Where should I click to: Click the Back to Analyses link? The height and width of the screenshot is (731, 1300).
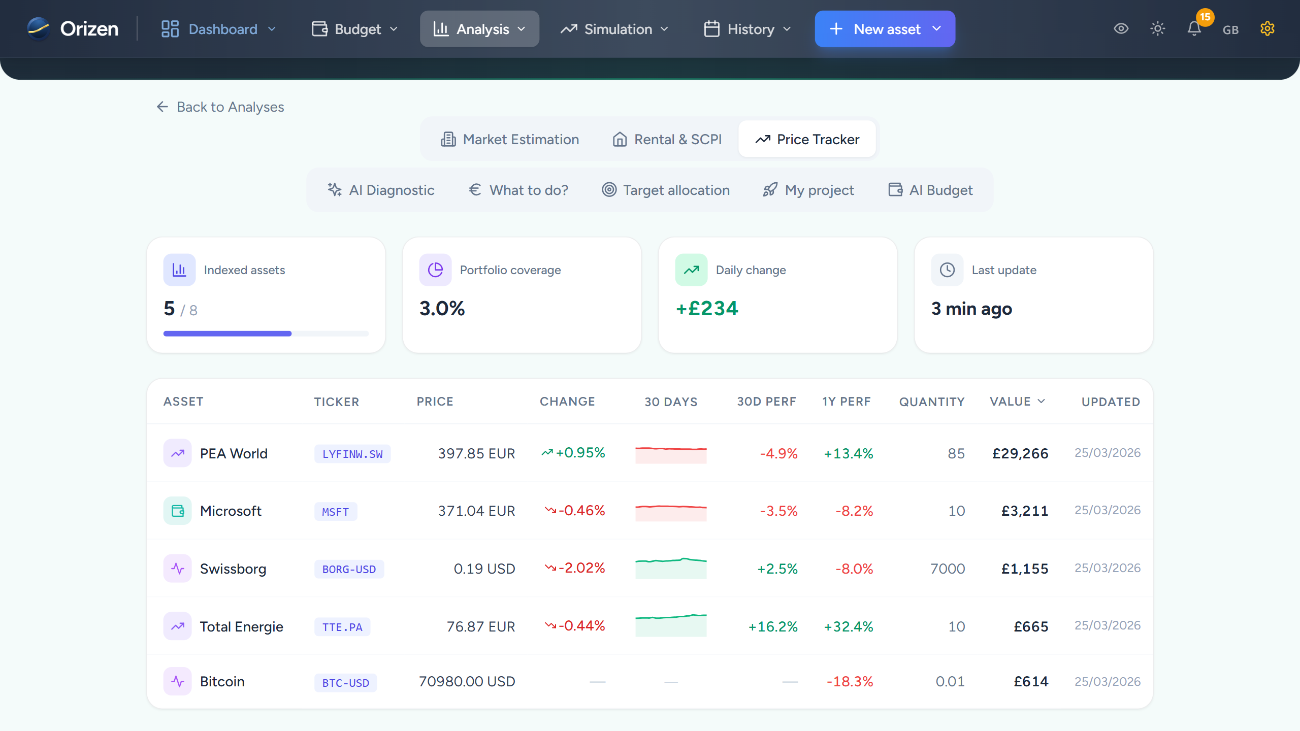pos(219,107)
